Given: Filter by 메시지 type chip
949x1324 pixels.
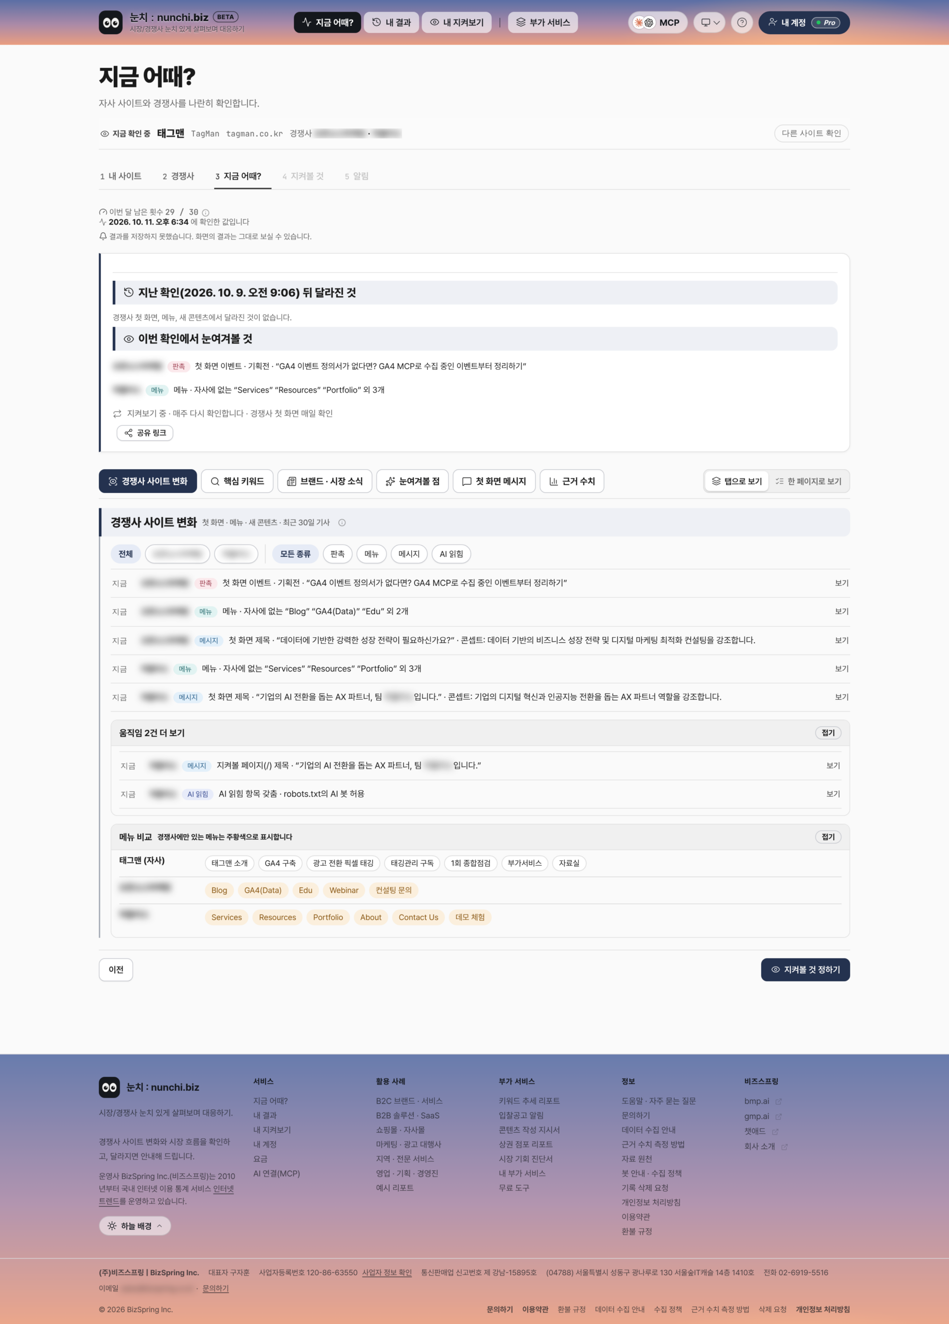Looking at the screenshot, I should click(x=409, y=554).
